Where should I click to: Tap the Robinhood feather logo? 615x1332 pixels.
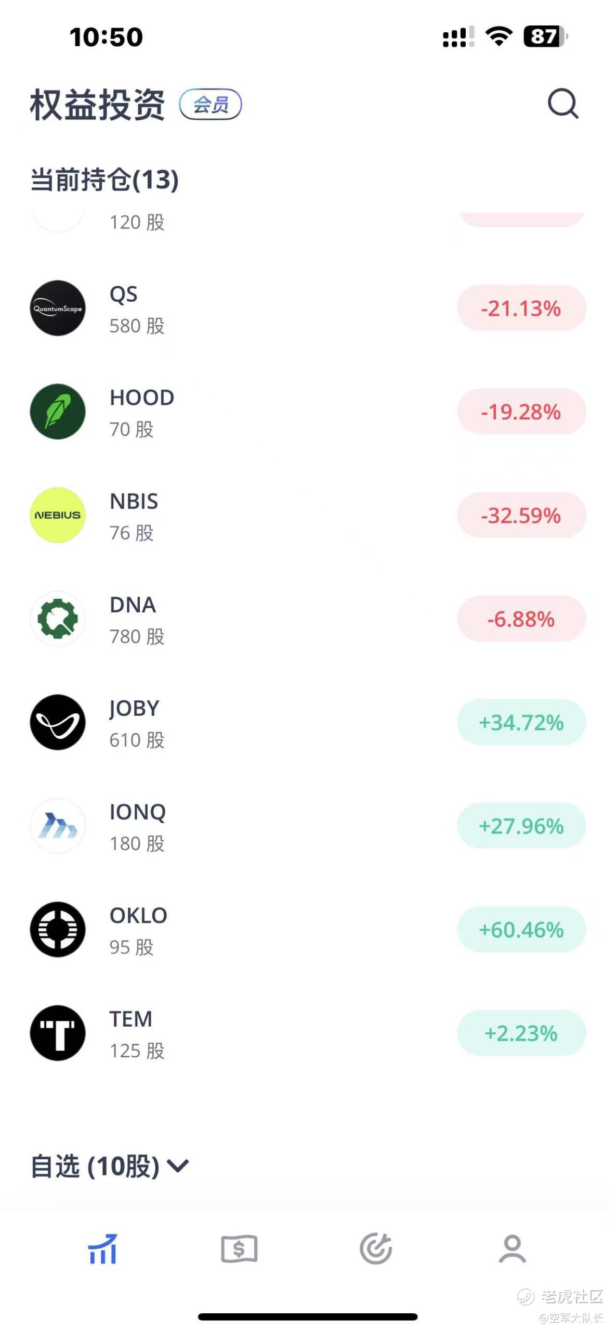[58, 412]
